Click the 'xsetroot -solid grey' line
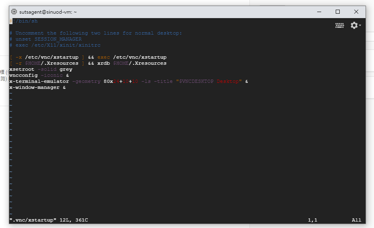The height and width of the screenshot is (228, 374). [x=41, y=69]
